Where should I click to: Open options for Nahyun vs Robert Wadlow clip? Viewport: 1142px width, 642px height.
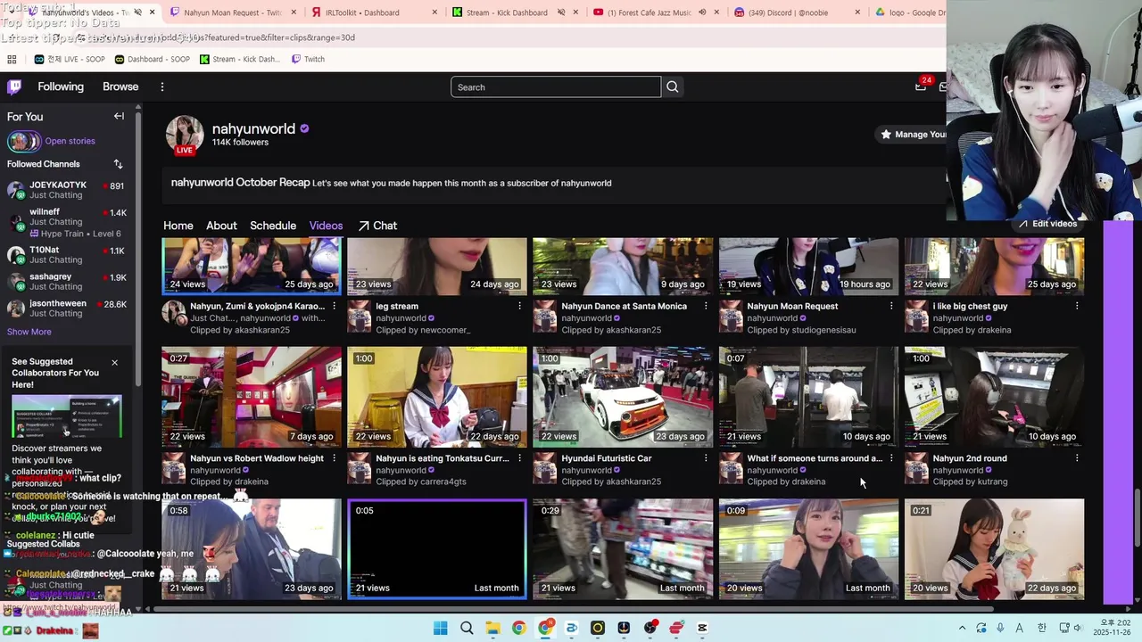click(x=334, y=458)
